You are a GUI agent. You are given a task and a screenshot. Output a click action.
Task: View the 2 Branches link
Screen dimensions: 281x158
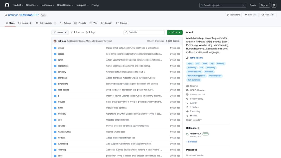click(x=77, y=32)
